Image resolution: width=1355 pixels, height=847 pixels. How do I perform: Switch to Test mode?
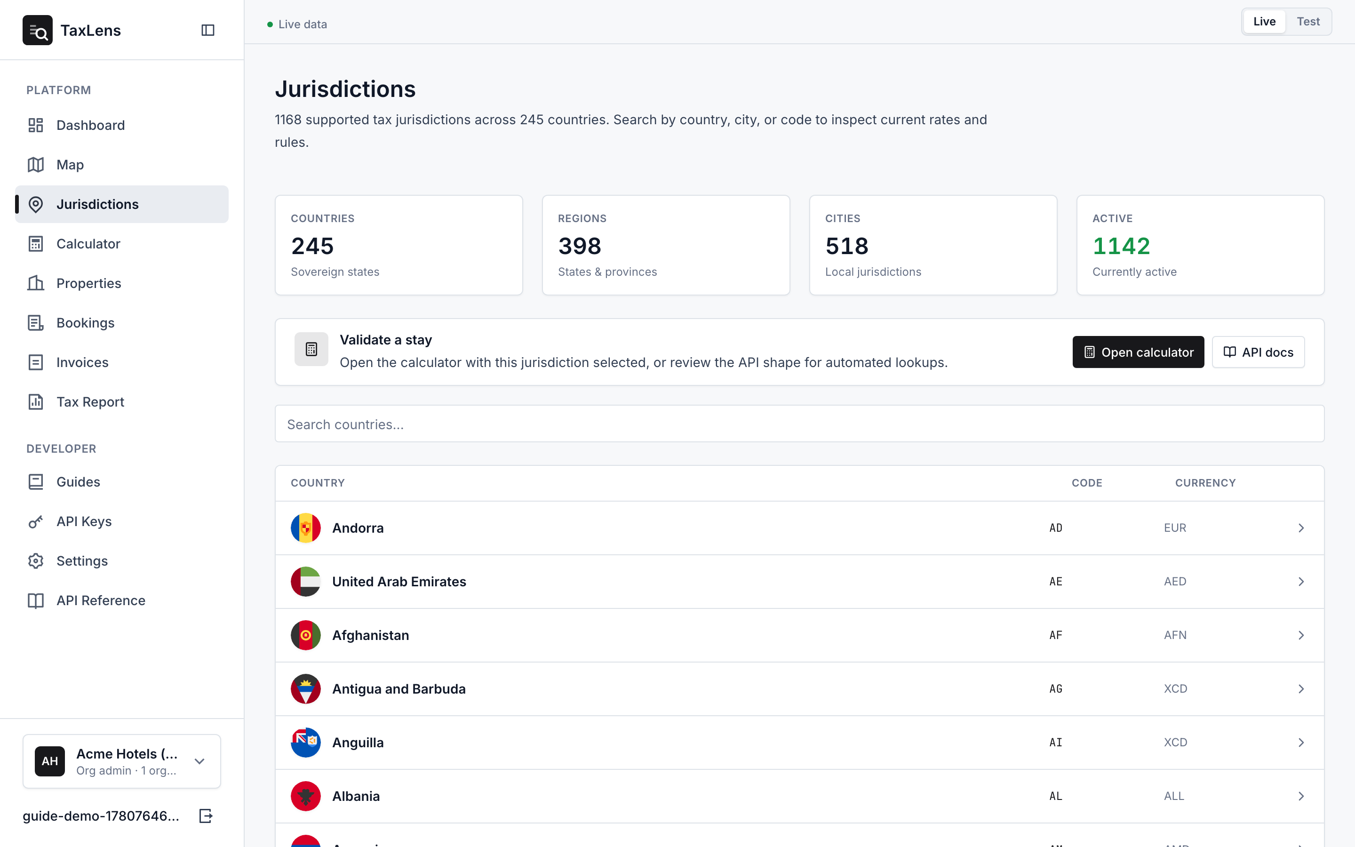click(1308, 22)
